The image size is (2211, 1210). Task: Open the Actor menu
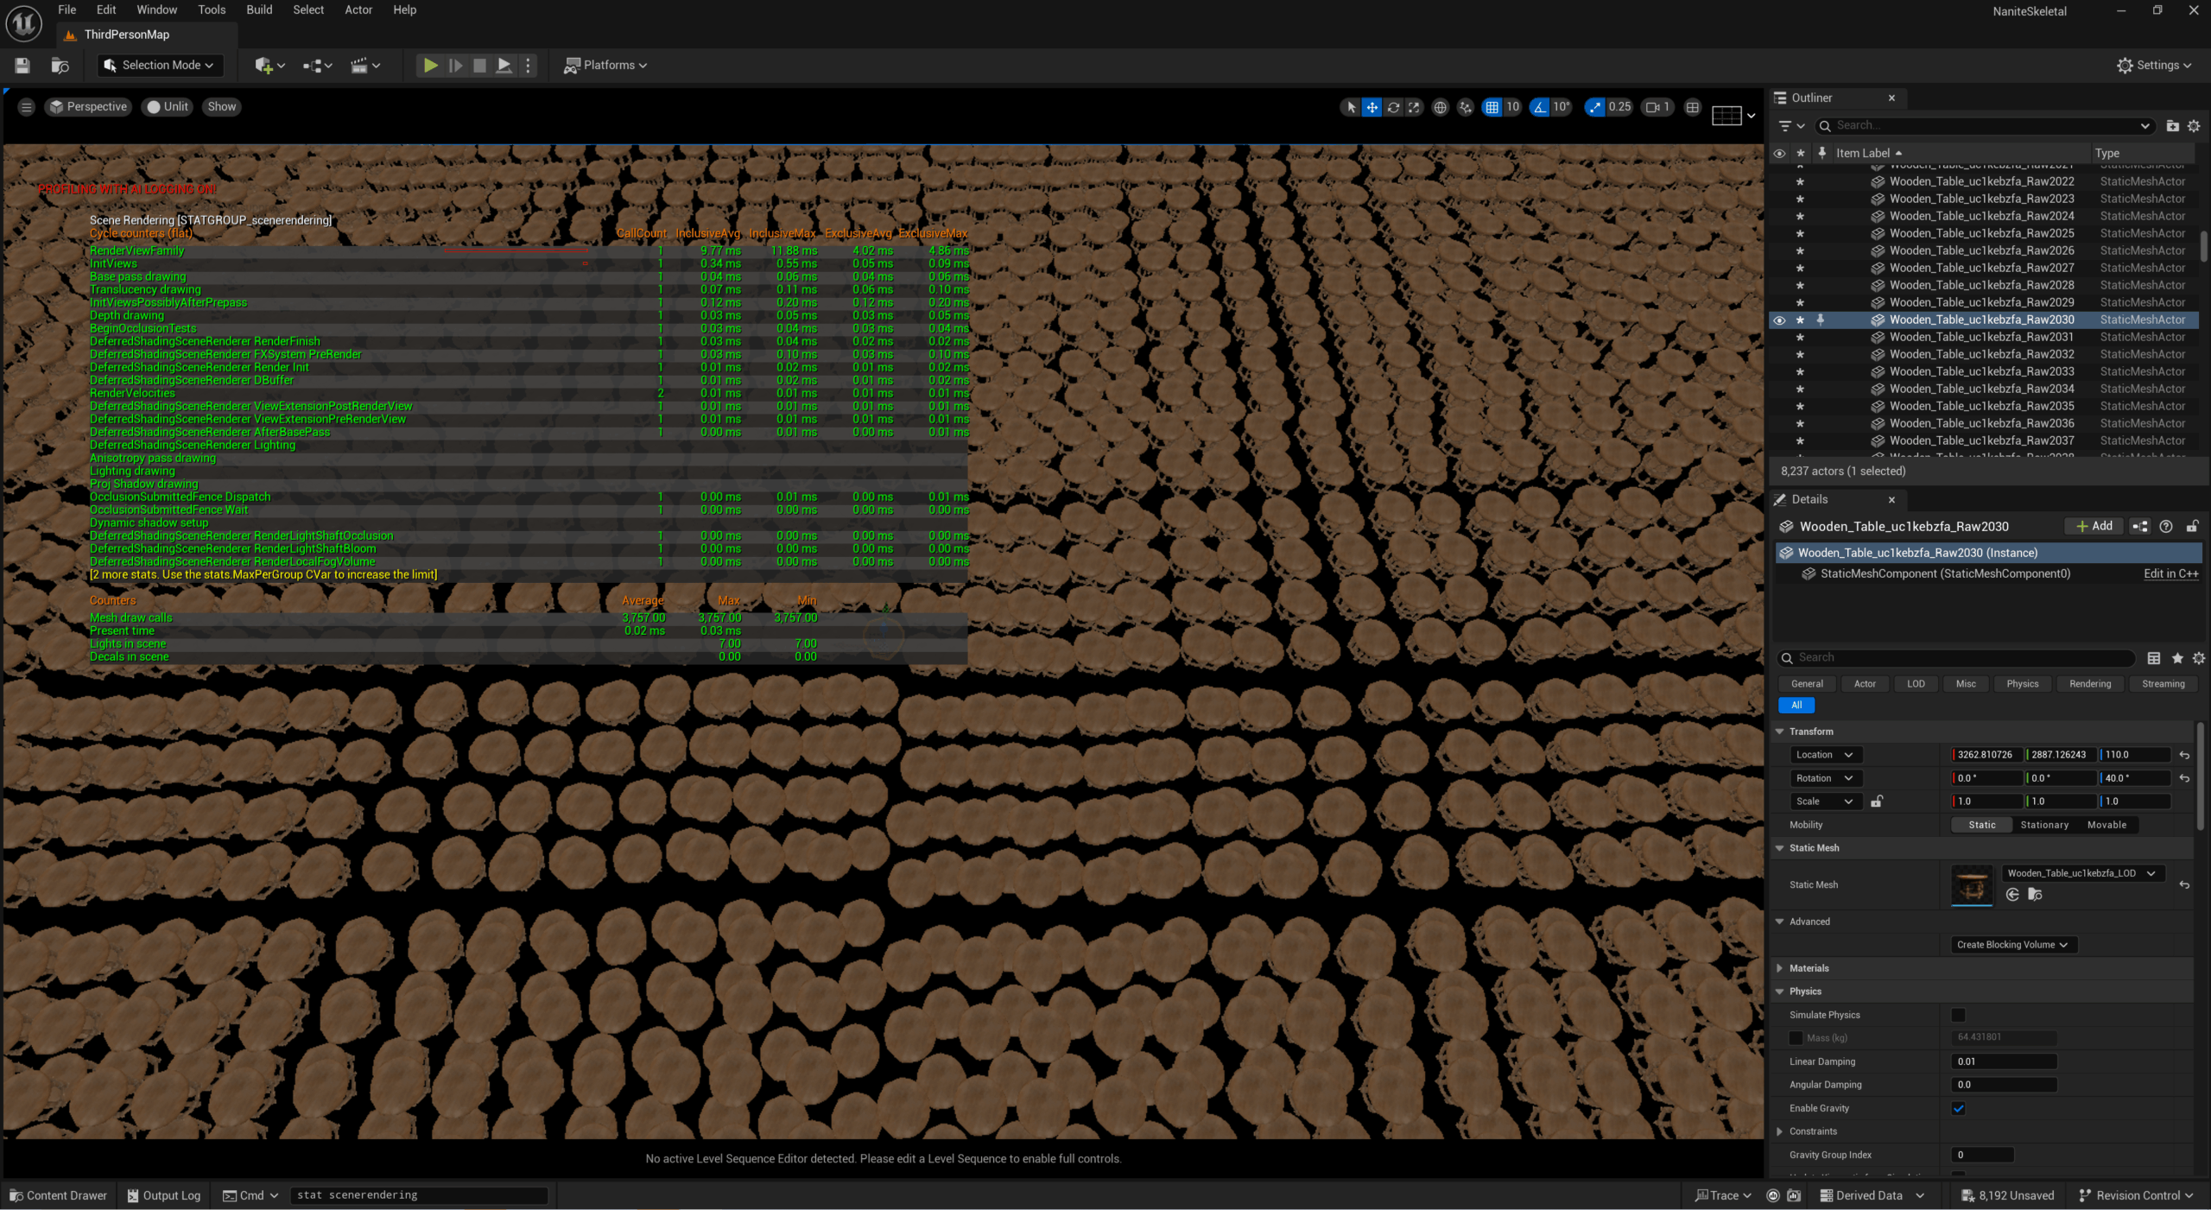(358, 10)
